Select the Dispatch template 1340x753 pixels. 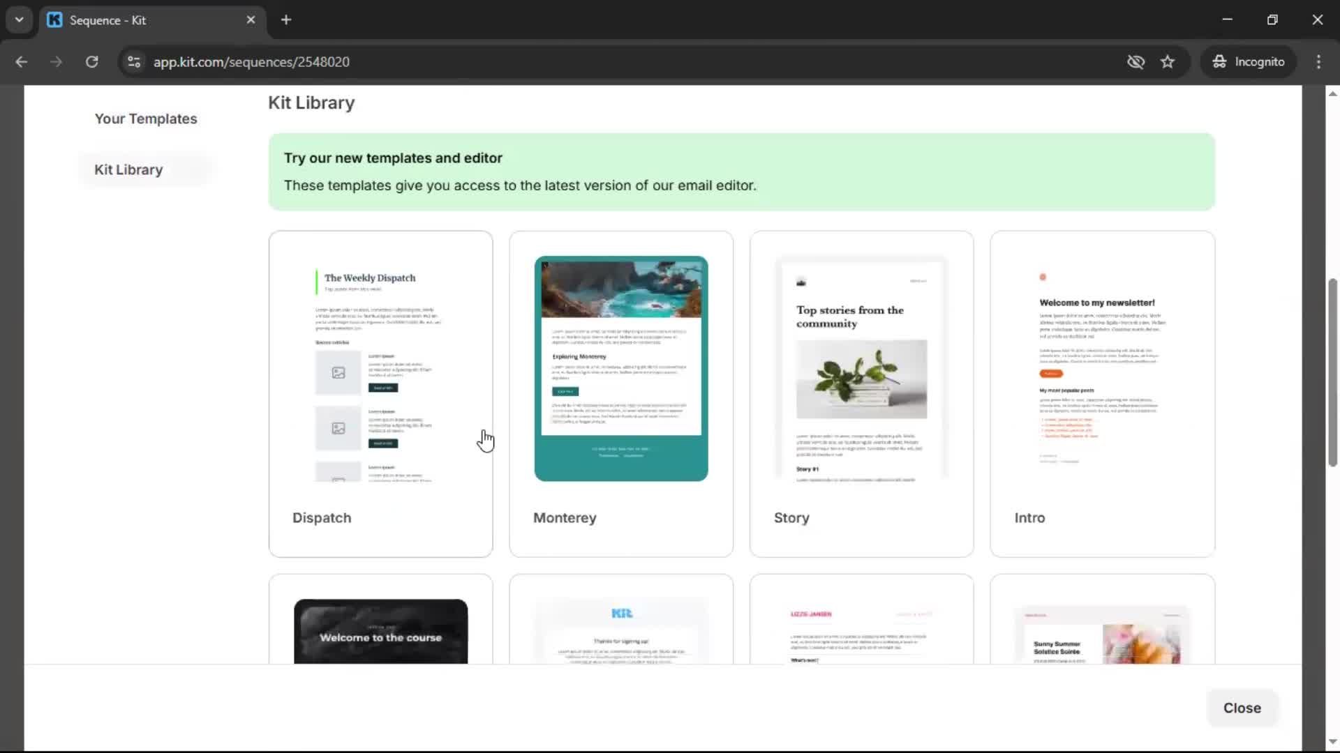point(380,393)
